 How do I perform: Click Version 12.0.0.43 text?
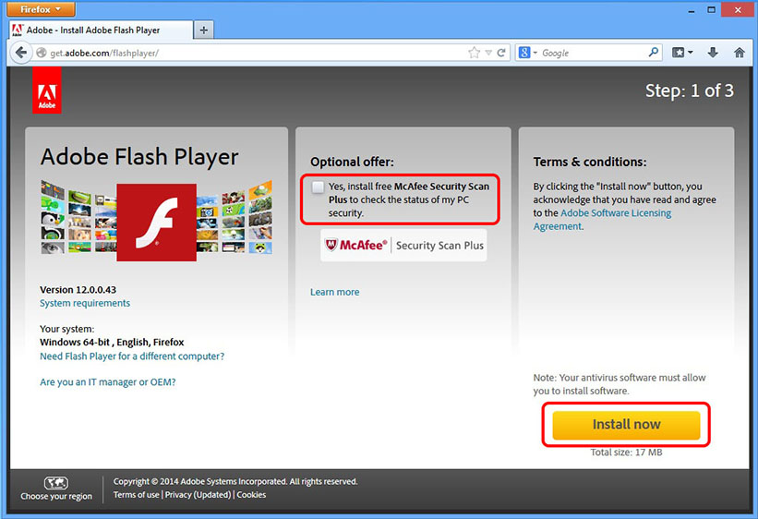coord(78,290)
